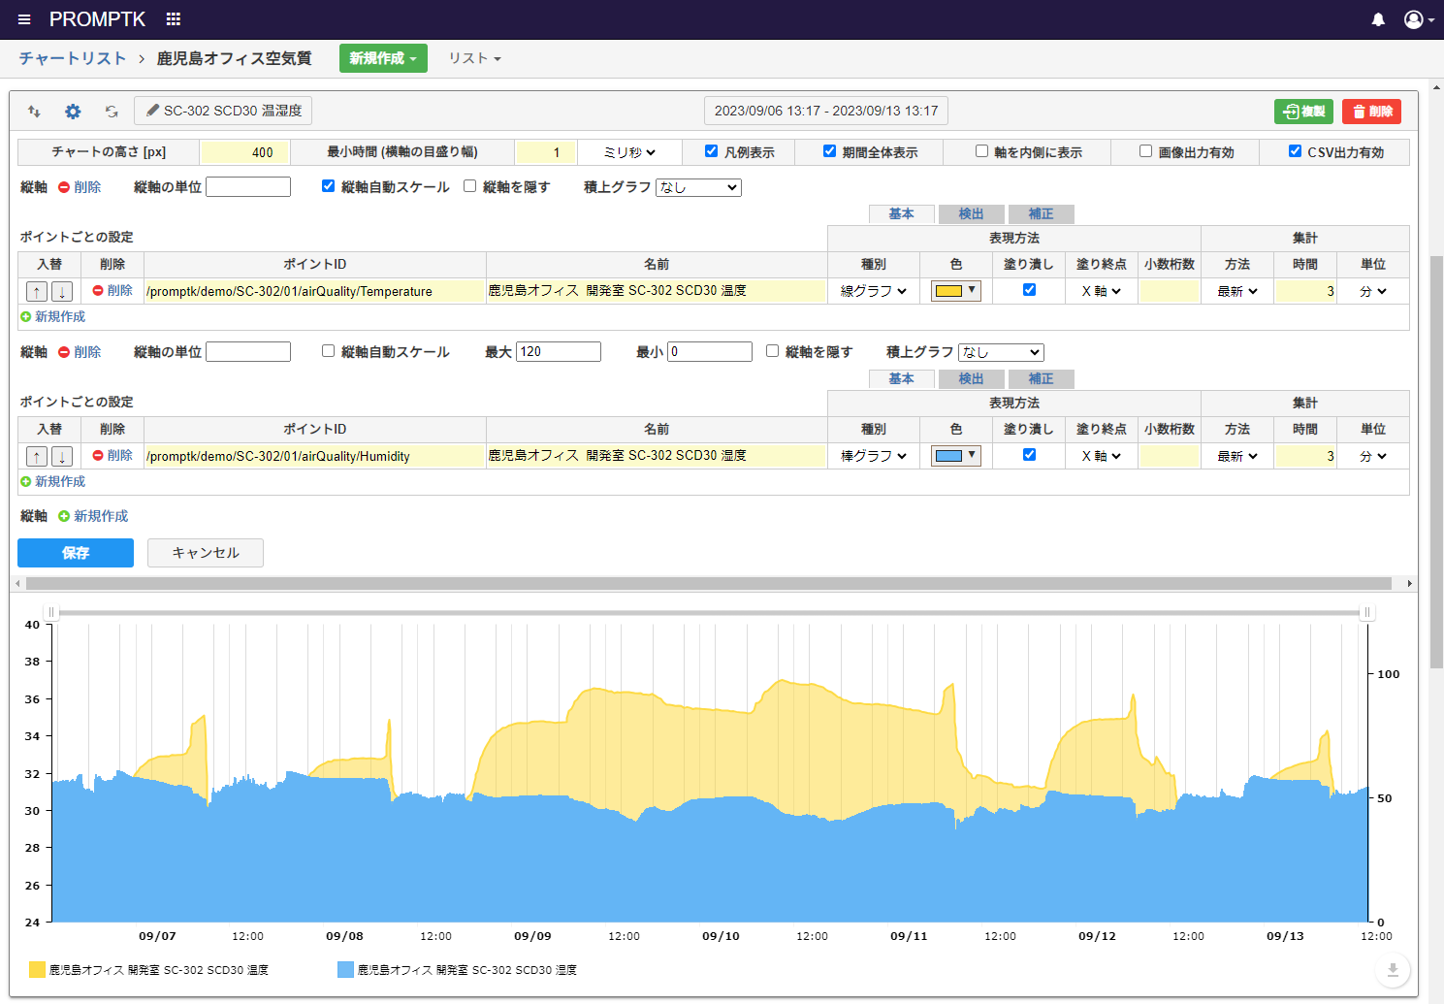Open the apps grid launcher

174,19
